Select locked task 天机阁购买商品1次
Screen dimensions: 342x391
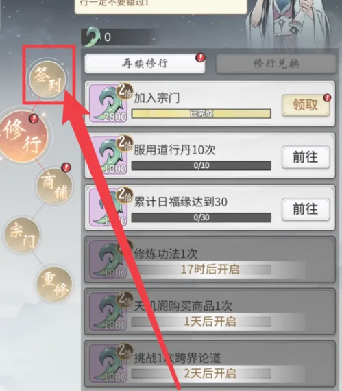(210, 311)
